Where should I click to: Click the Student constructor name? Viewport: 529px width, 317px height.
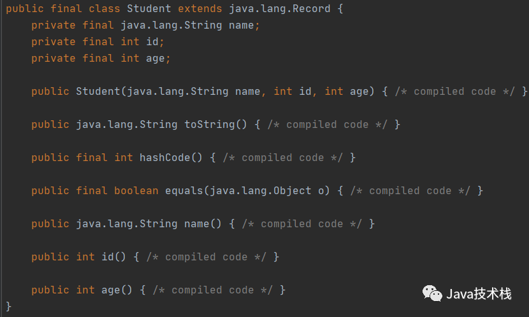[98, 92]
